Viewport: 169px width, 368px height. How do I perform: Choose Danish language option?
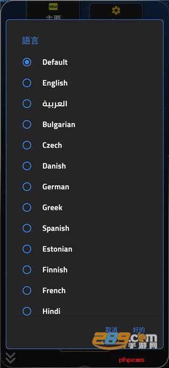27,166
